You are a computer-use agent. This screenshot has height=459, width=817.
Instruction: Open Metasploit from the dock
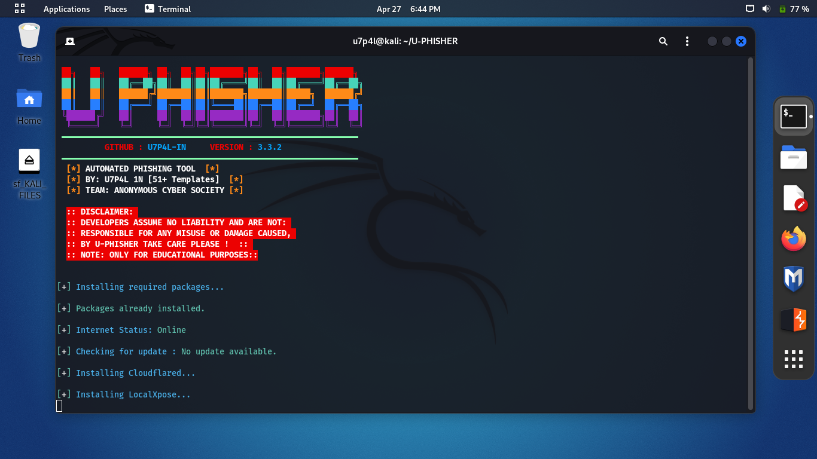pyautogui.click(x=794, y=280)
